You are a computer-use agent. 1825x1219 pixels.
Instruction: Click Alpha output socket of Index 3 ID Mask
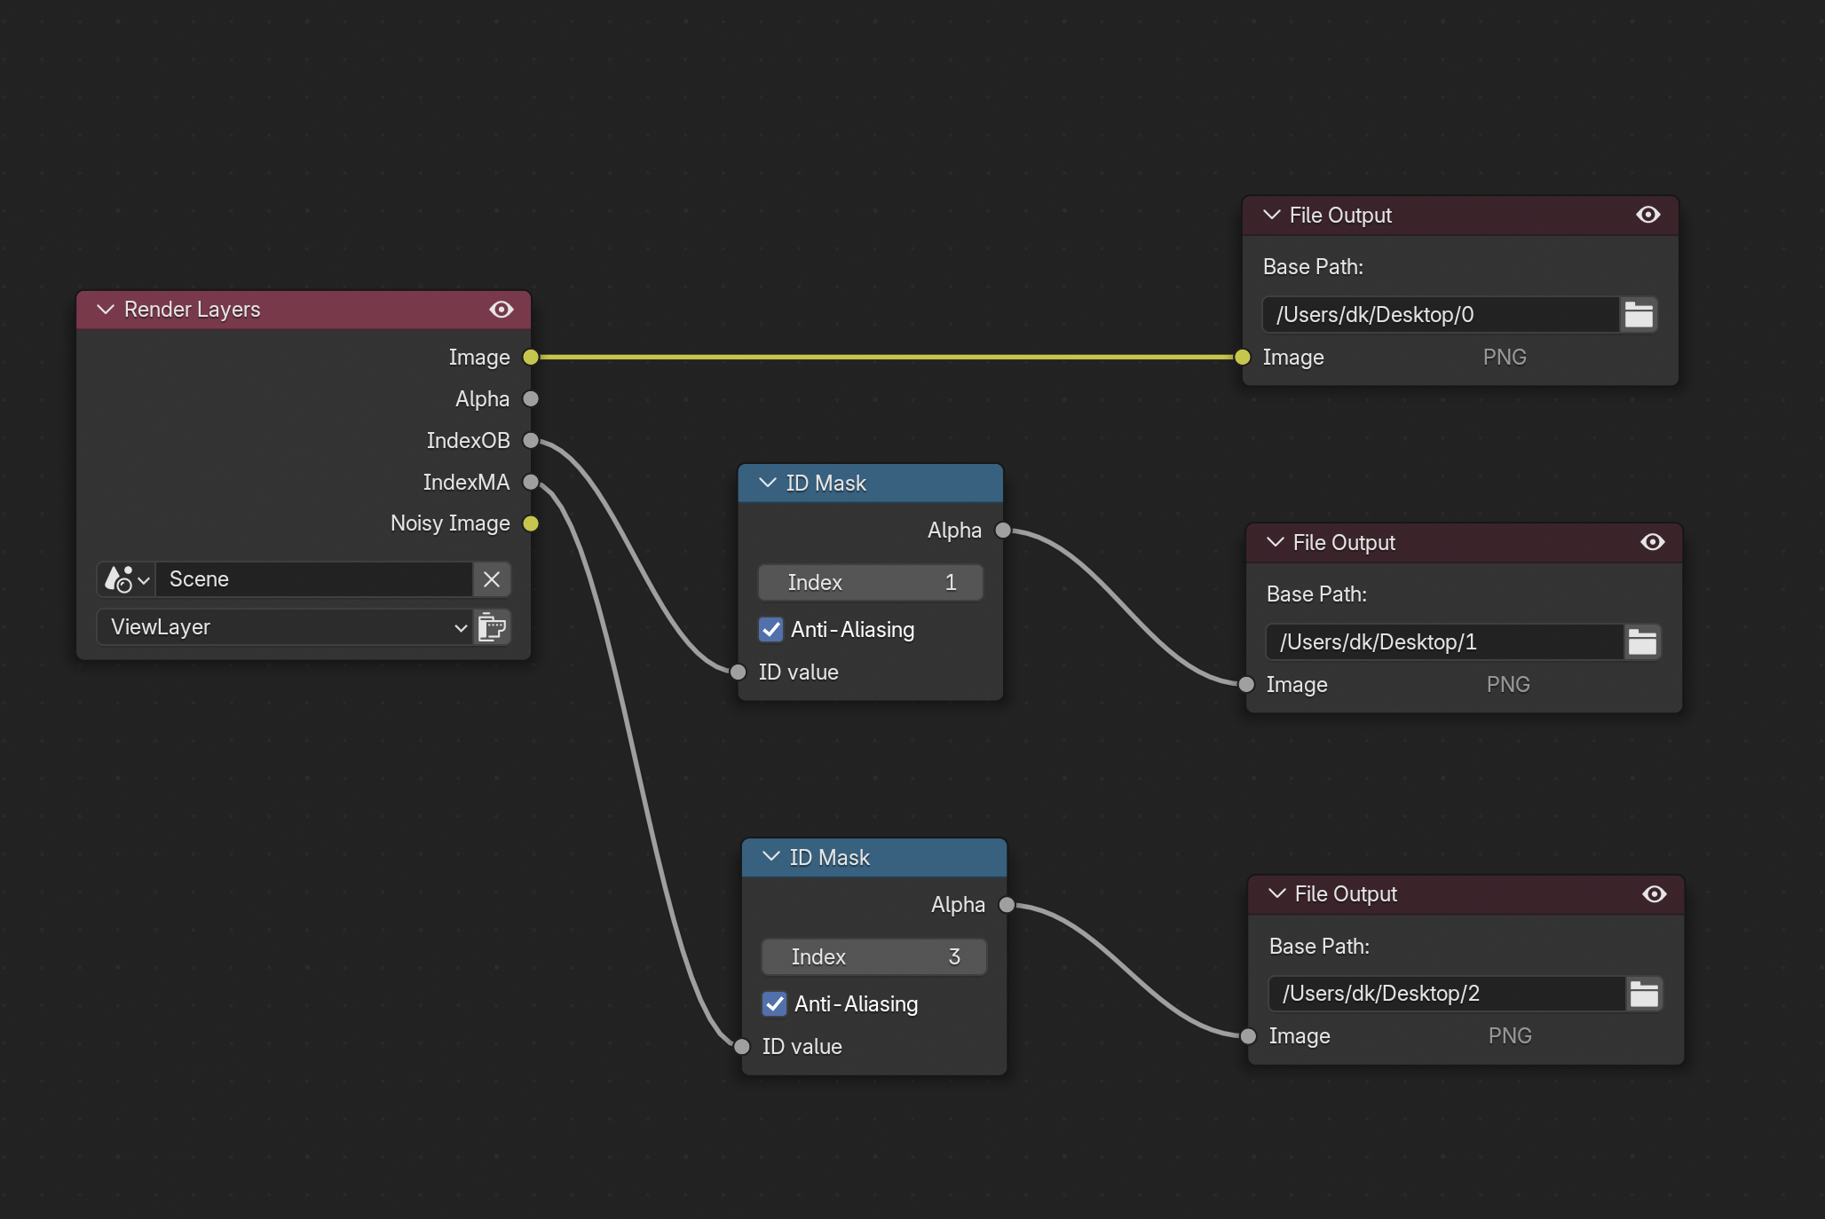pyautogui.click(x=1007, y=905)
